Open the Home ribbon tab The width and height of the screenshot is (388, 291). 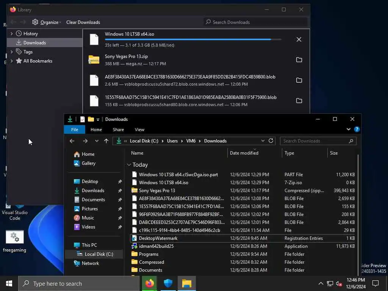(96, 130)
